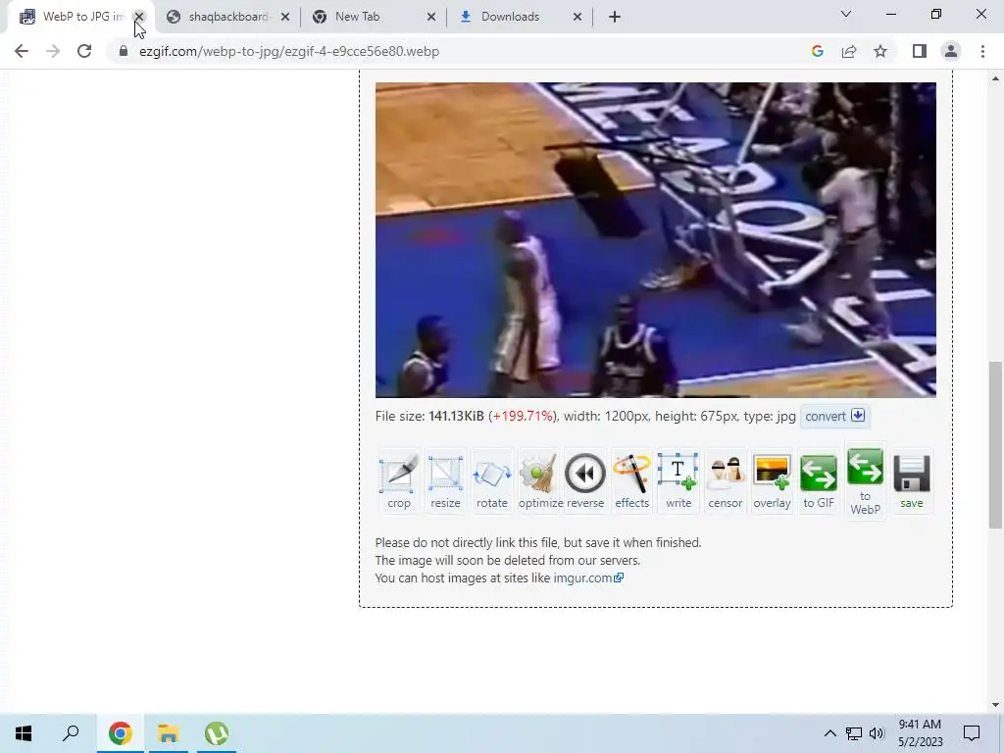This screenshot has height=753, width=1004.
Task: Save the converted image
Action: [x=911, y=481]
